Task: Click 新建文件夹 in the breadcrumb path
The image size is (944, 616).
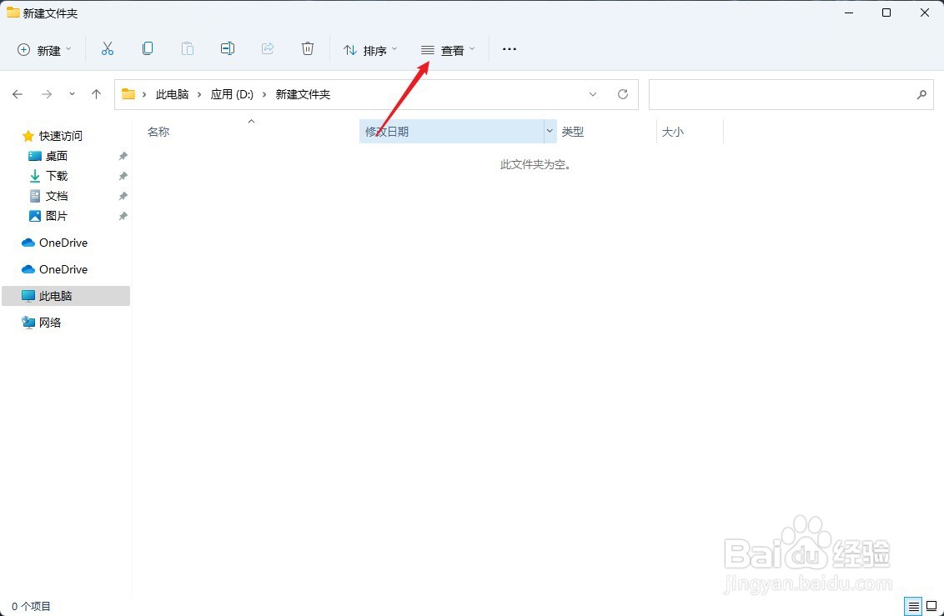Action: (303, 94)
